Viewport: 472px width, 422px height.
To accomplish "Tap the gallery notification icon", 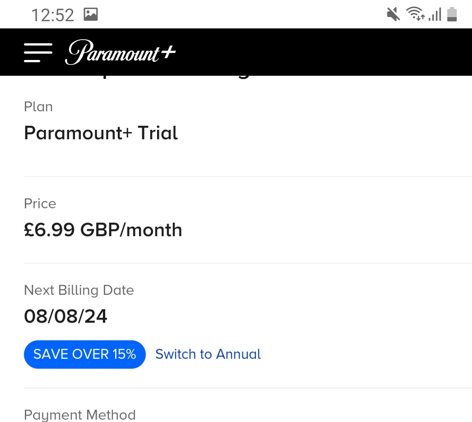I will click(91, 14).
